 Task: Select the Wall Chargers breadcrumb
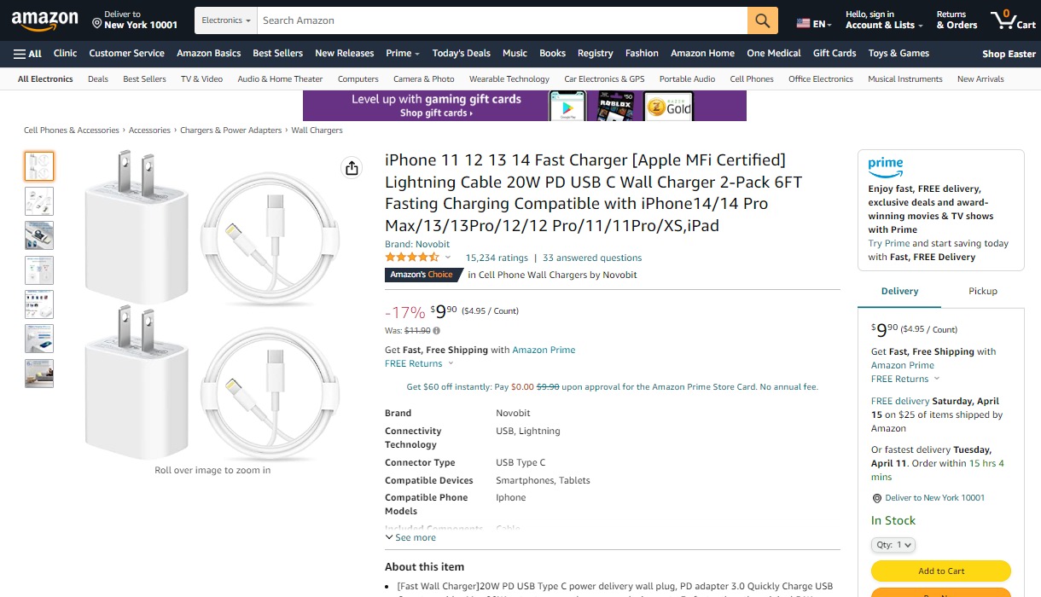[x=317, y=130]
